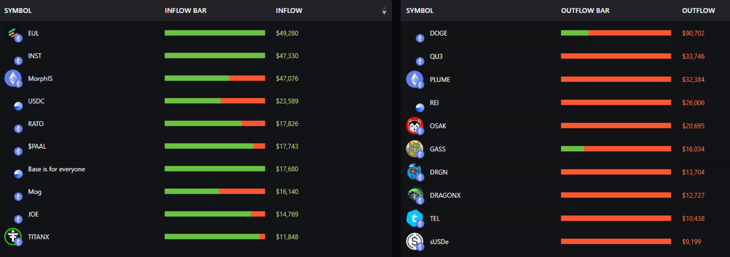Viewport: 730px width, 257px height.
Task: Open the DRAGONX symbol link
Action: 445,195
